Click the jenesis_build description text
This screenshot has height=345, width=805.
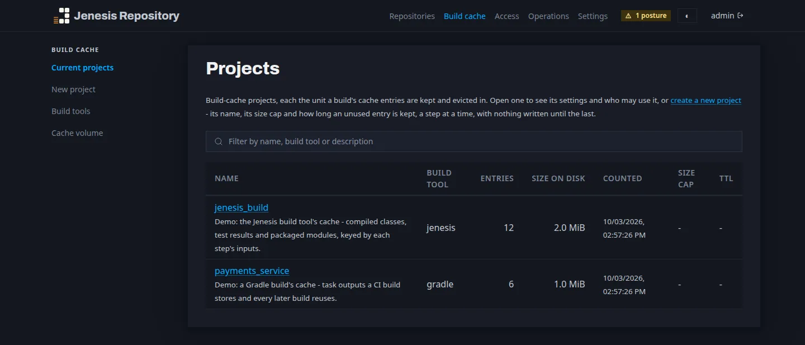point(310,235)
